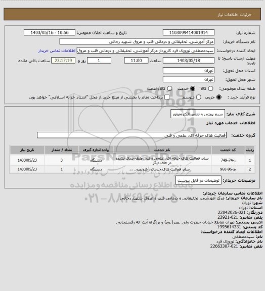Select the جزیی purchase type radio
The image size is (265, 291).
point(219,97)
